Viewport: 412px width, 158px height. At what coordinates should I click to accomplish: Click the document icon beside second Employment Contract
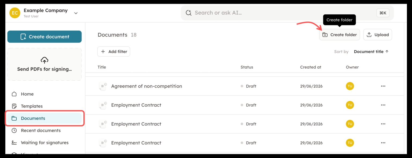(x=103, y=124)
